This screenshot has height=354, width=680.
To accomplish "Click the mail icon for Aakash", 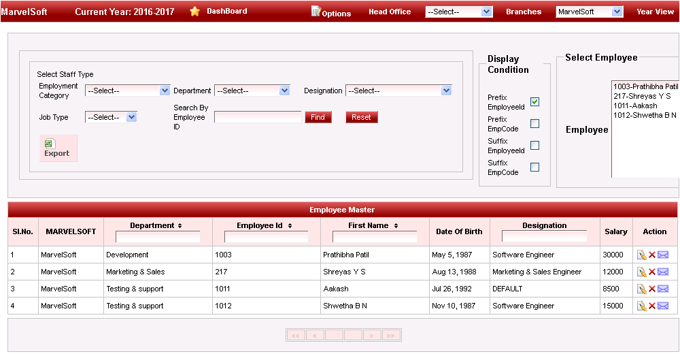I will [663, 289].
